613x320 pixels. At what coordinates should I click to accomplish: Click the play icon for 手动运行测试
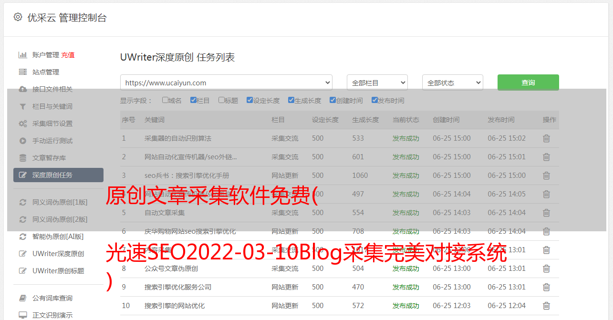point(22,141)
